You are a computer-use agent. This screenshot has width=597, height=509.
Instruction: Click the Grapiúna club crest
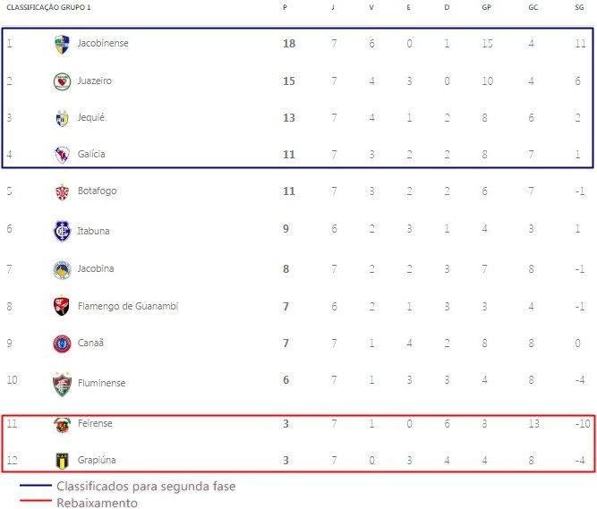tap(62, 461)
